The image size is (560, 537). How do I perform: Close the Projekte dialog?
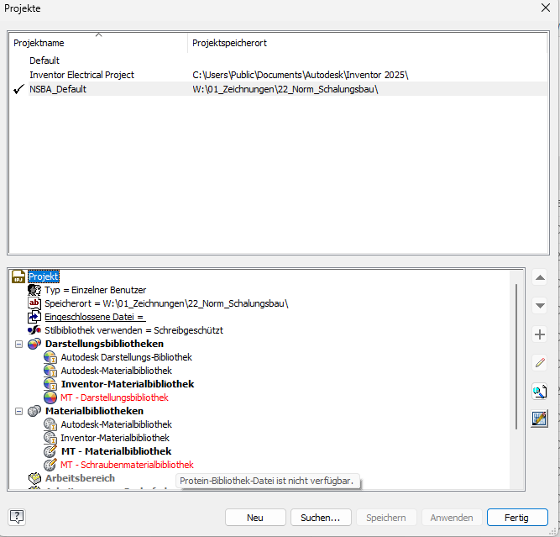[x=546, y=8]
